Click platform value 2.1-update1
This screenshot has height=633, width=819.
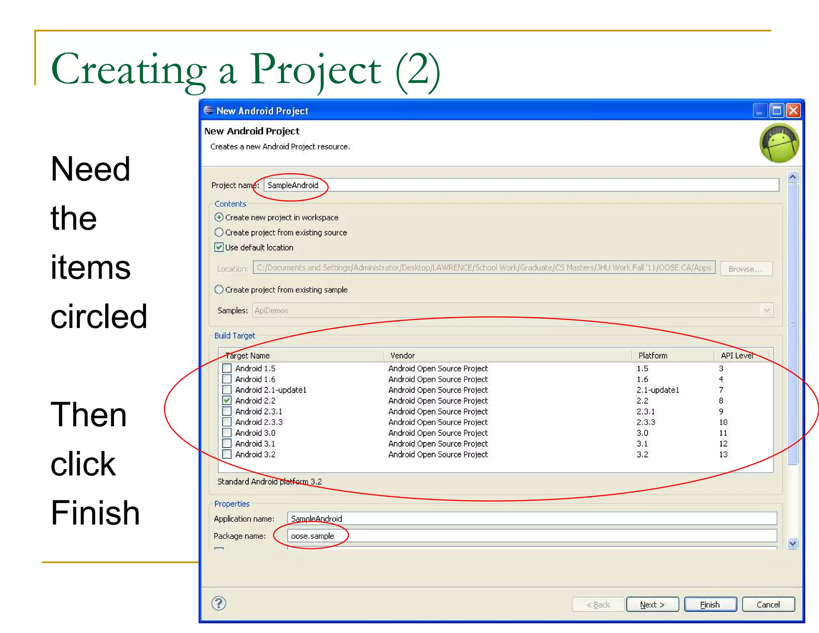coord(658,390)
